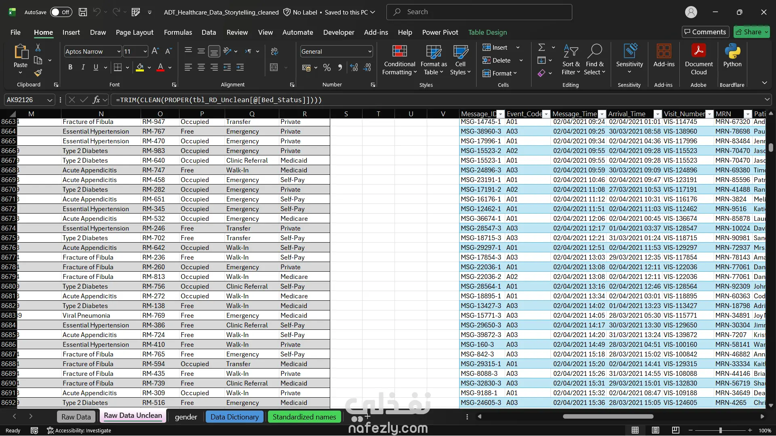The image size is (776, 436).
Task: Toggle AutoSave switch
Action: 61,12
